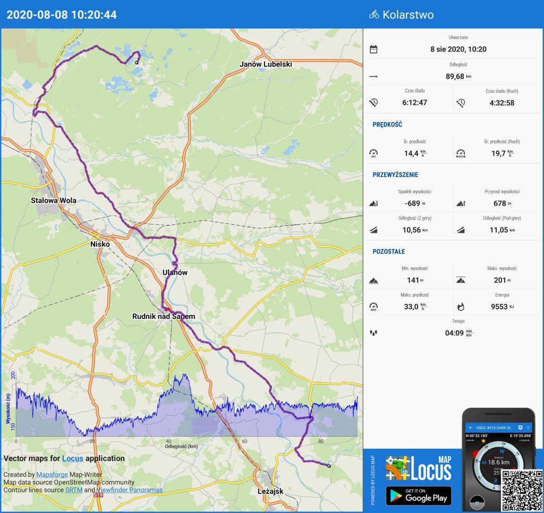Click the pace arrows icon beside 04:09
The width and height of the screenshot is (544, 513).
pos(373,333)
